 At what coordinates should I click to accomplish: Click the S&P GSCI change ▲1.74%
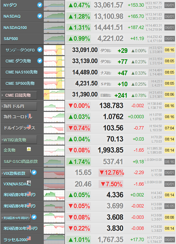coord(79,162)
